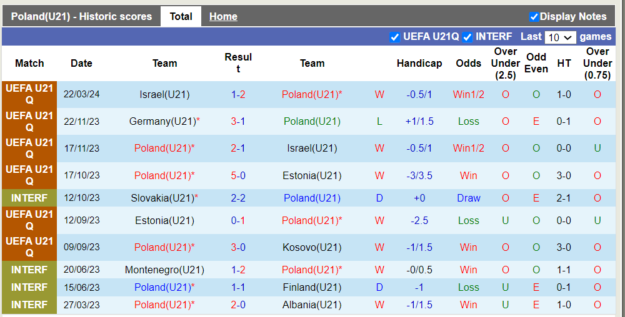
Task: Click Finland(U21) team name
Action: coord(312,287)
